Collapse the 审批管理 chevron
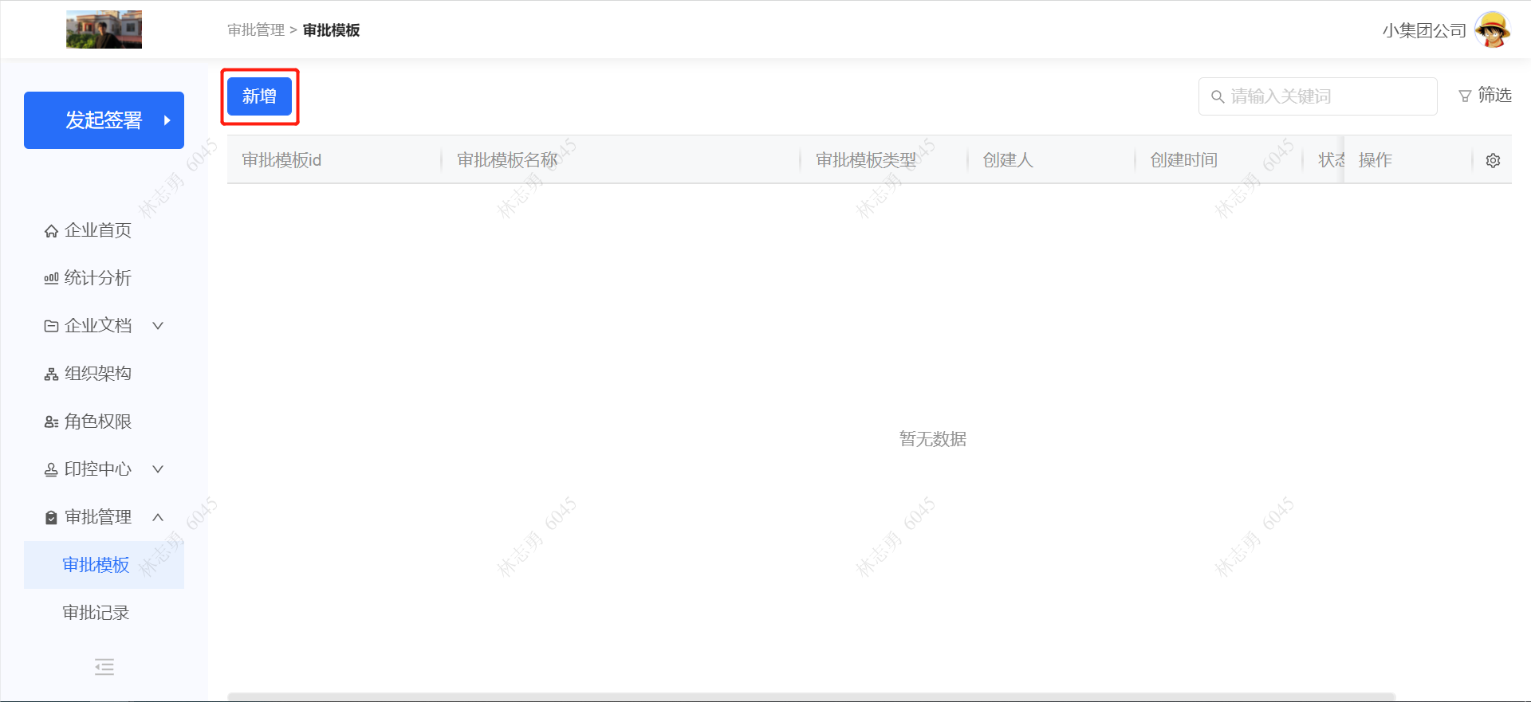Viewport: 1531px width, 702px height. (x=158, y=517)
